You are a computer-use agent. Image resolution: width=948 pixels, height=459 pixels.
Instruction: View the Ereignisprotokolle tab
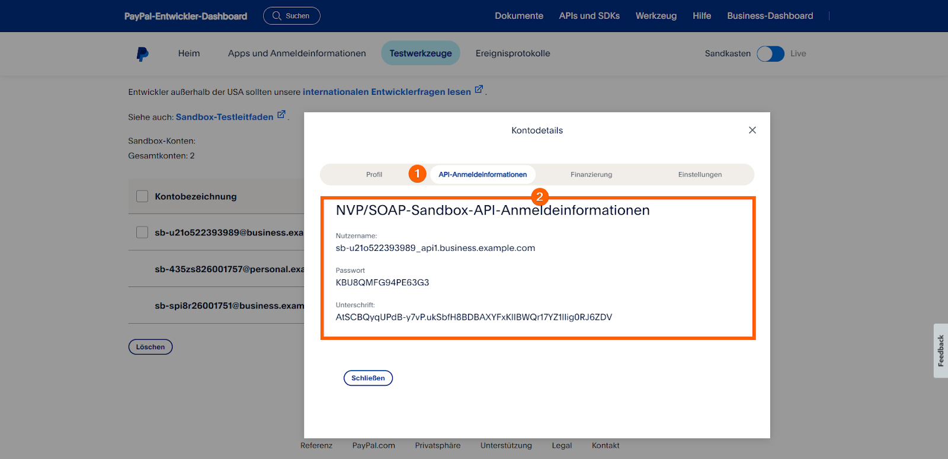pos(513,53)
